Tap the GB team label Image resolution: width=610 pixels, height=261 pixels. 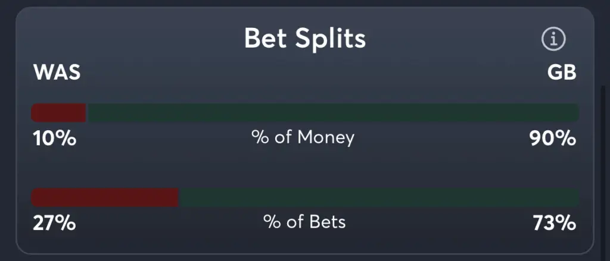pyautogui.click(x=562, y=73)
